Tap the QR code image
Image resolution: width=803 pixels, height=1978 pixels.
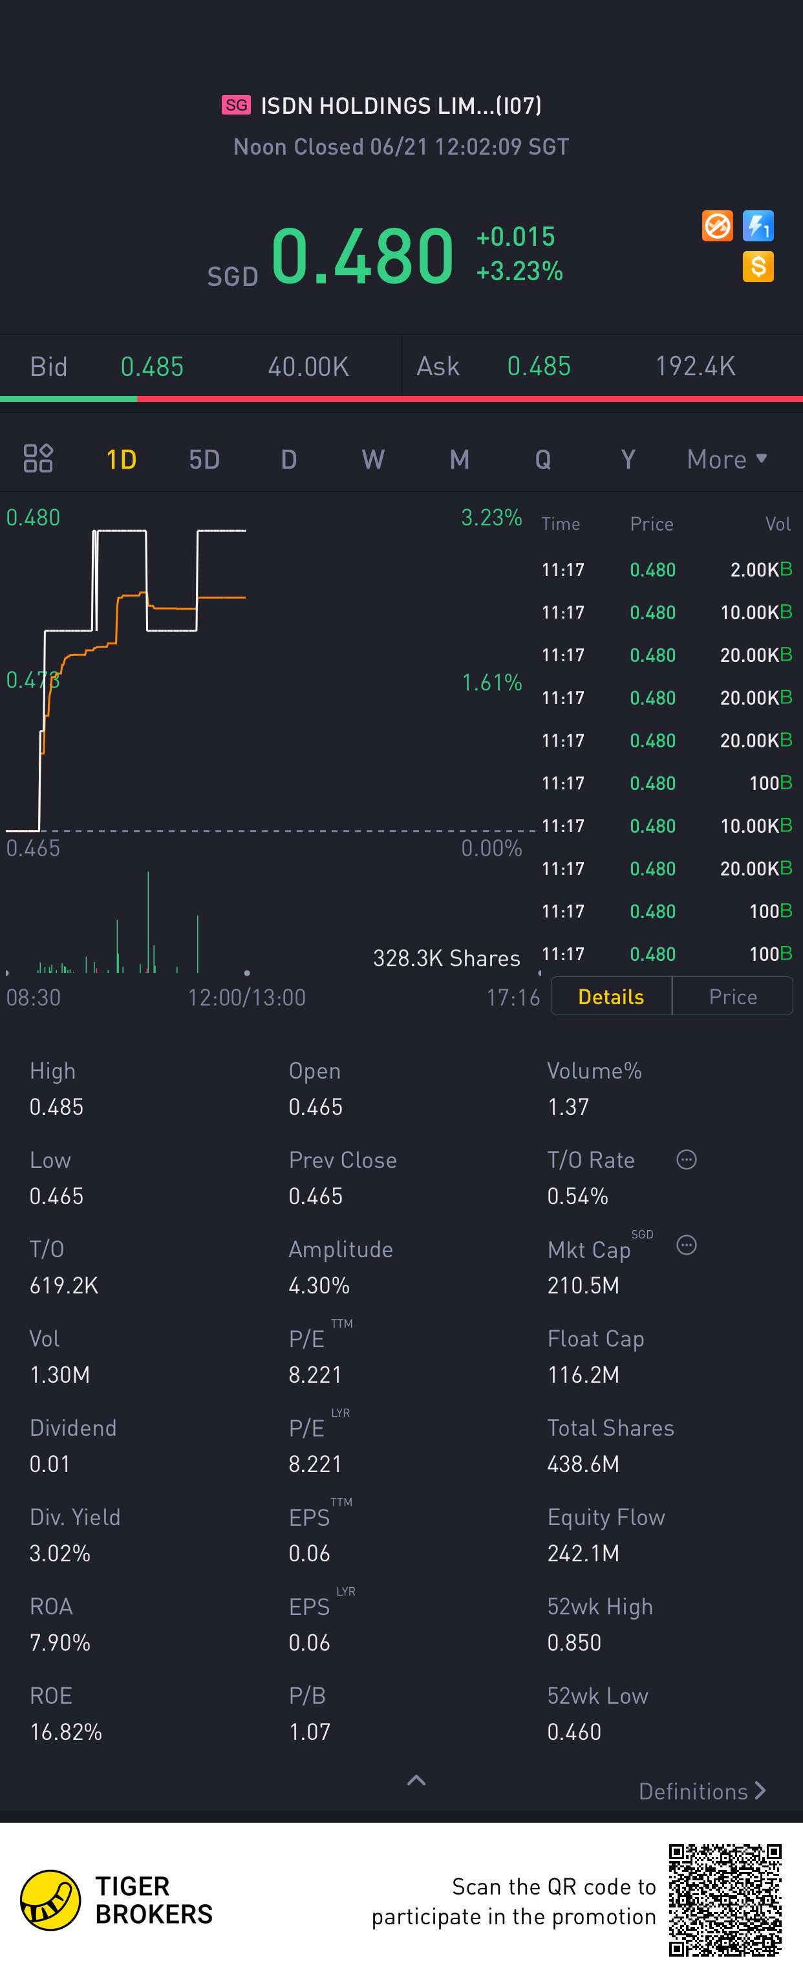click(x=725, y=1900)
